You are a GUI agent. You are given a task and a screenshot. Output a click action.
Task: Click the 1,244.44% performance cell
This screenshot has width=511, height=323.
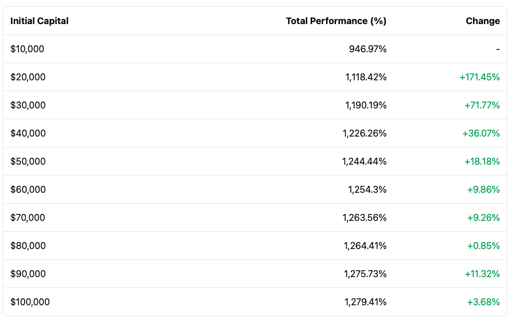364,162
